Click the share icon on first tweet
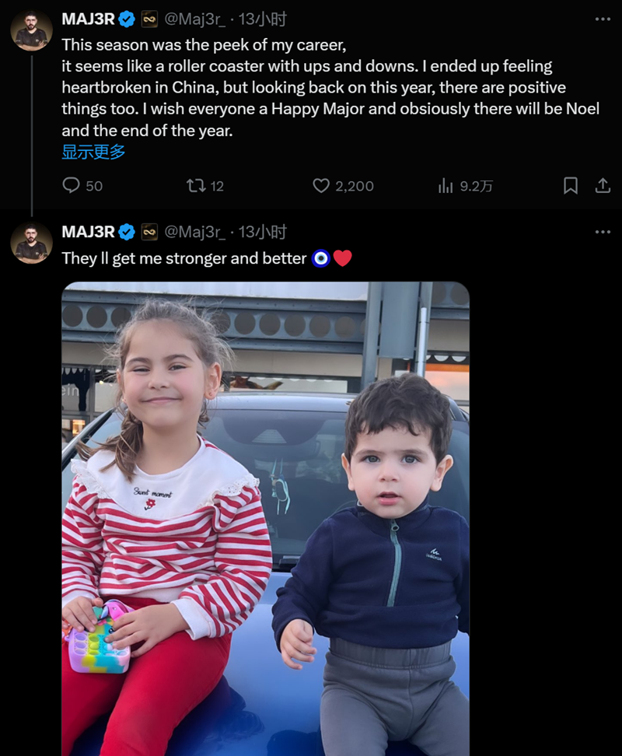 [603, 185]
